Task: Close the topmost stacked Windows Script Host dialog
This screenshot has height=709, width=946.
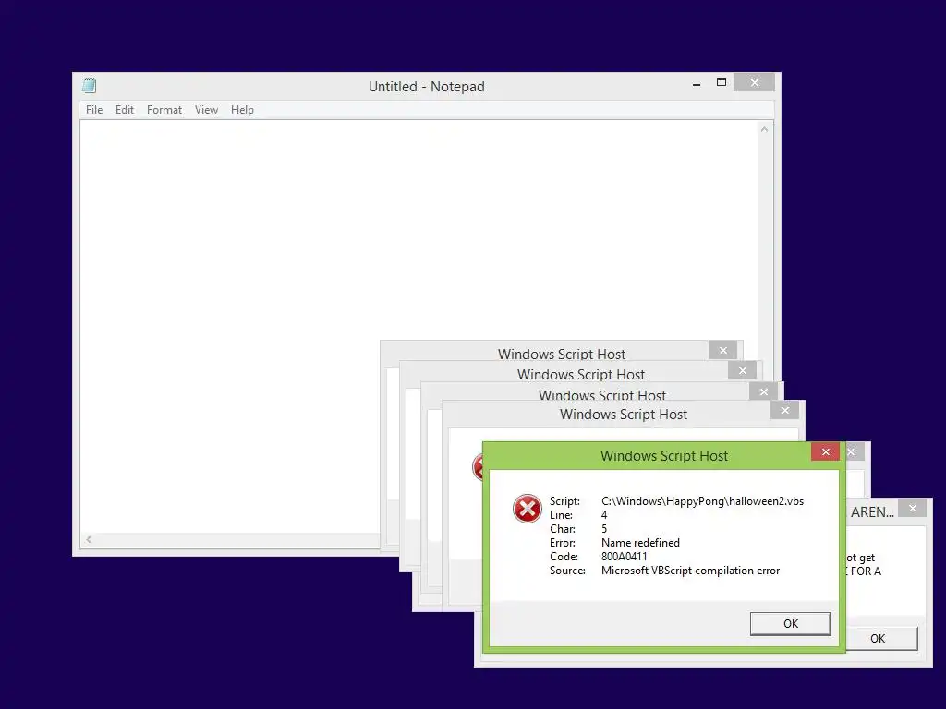Action: click(x=722, y=350)
